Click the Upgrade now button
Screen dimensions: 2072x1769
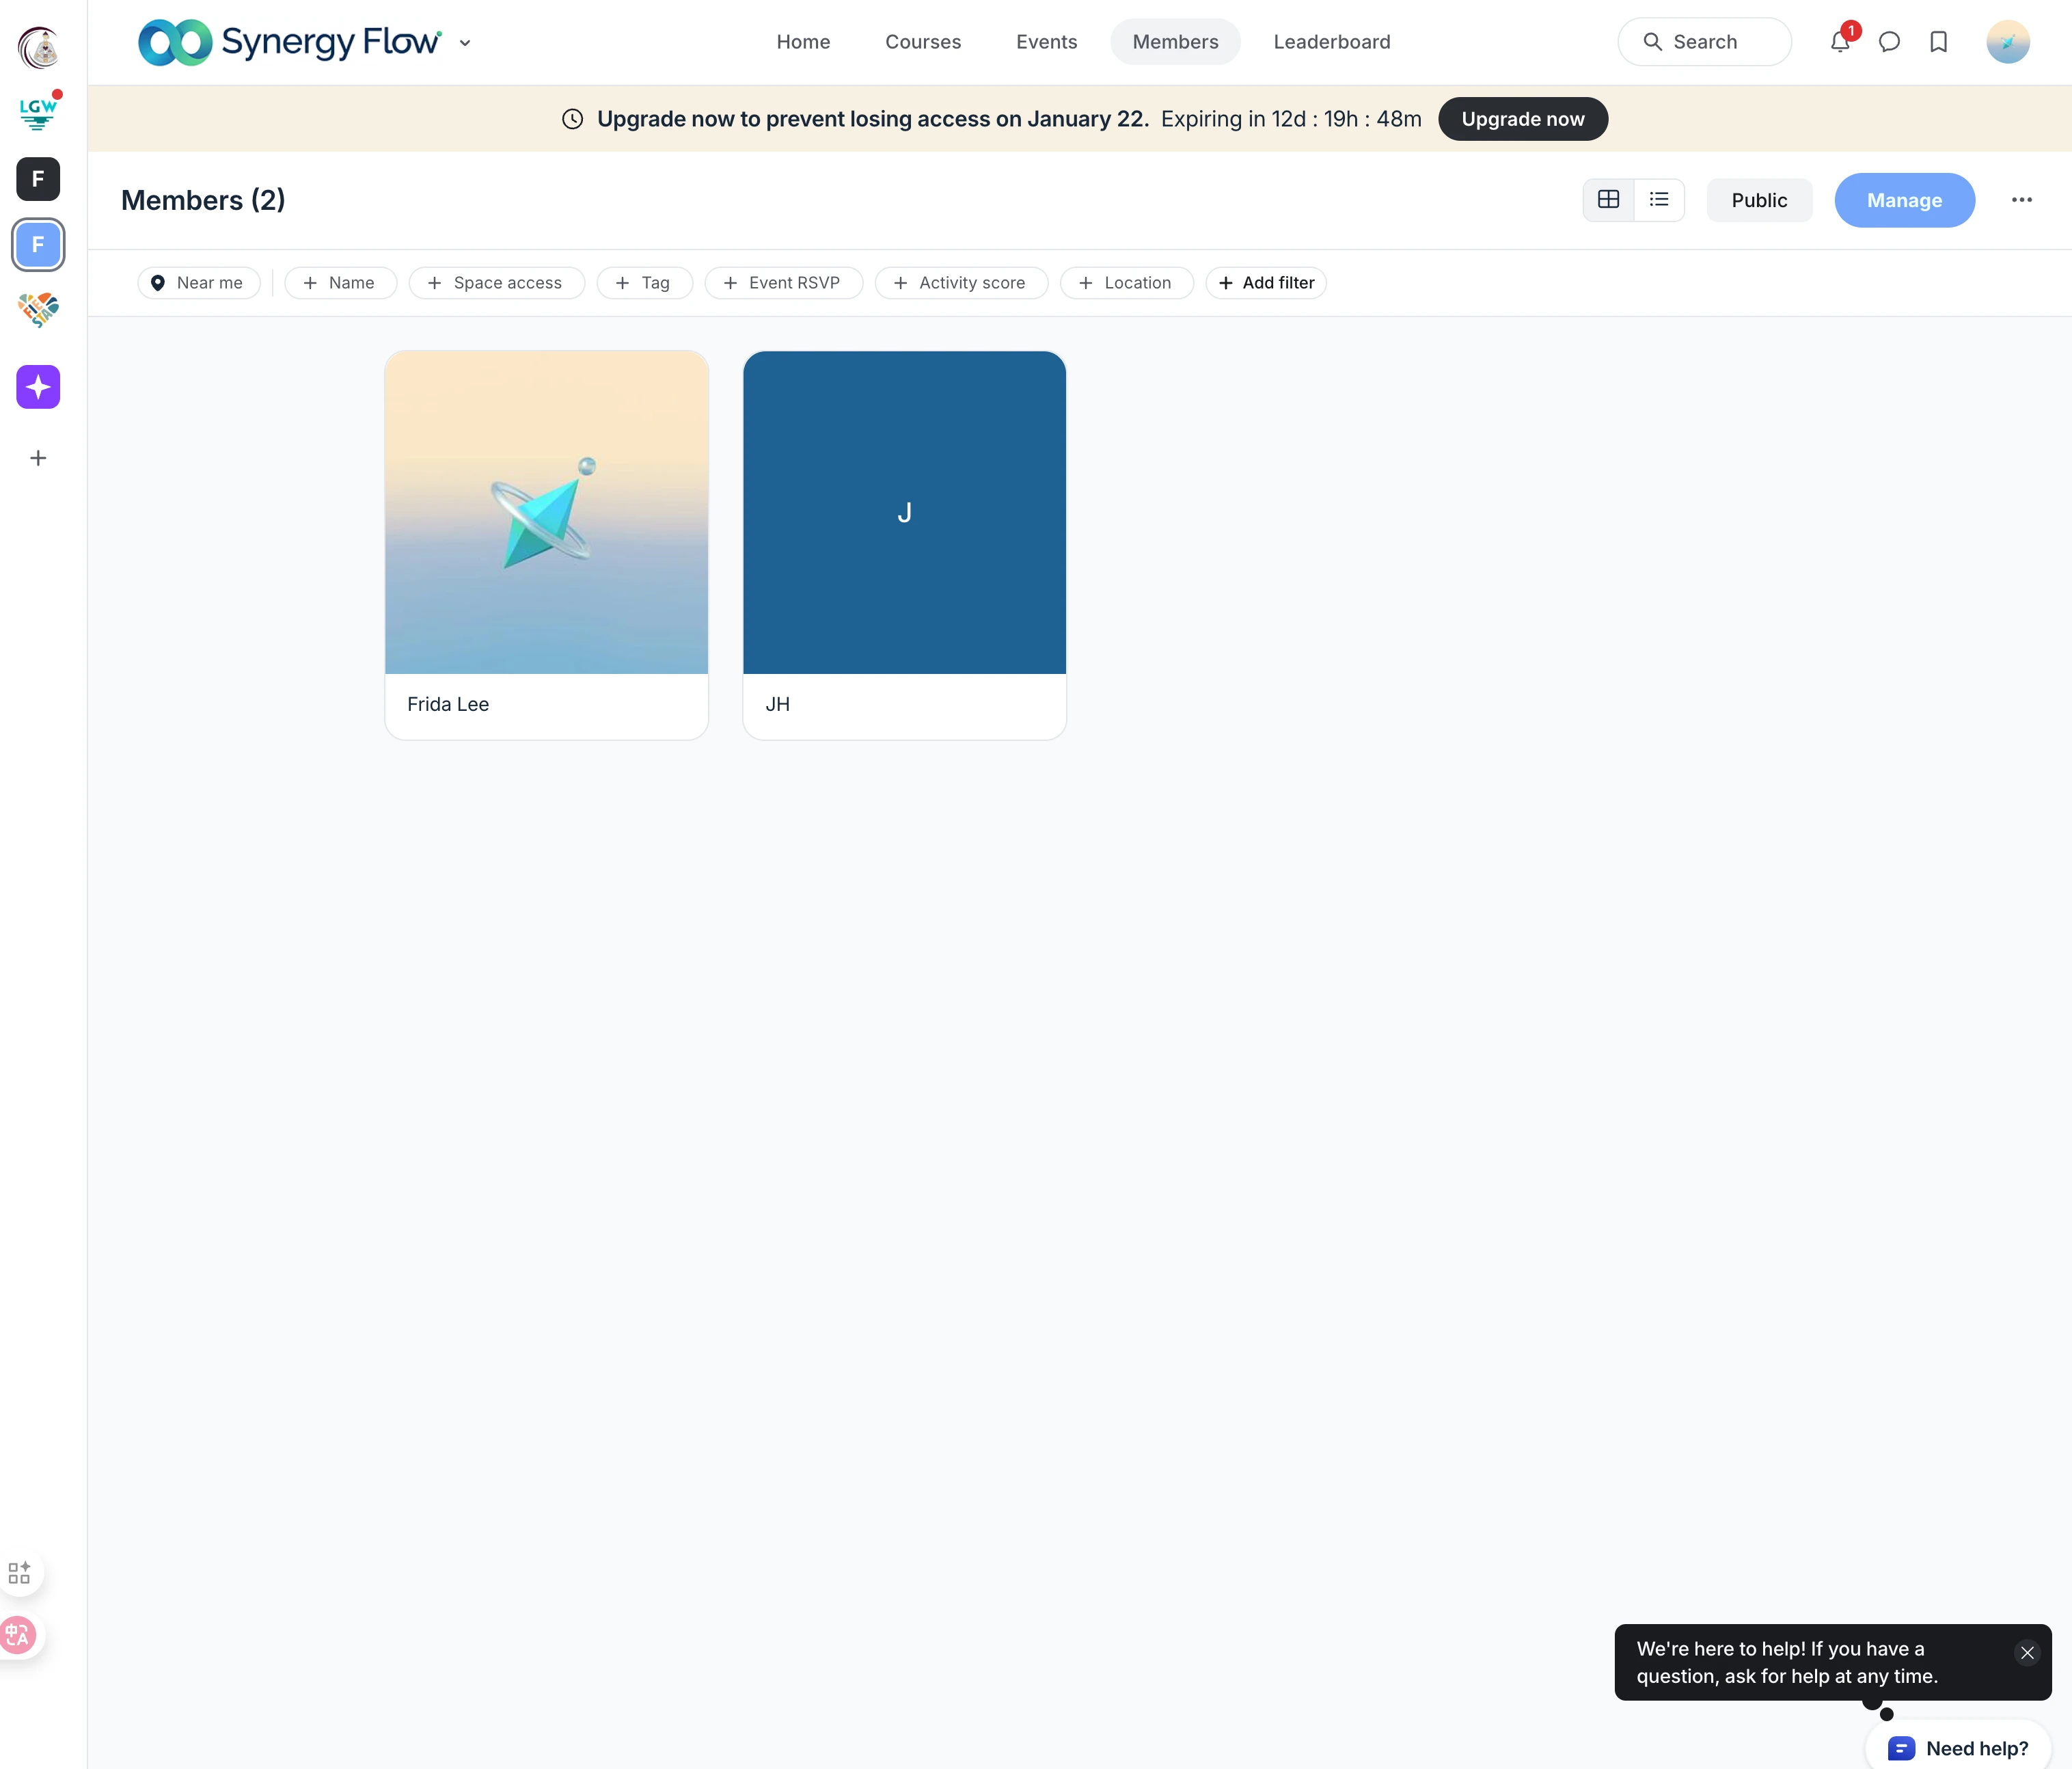pyautogui.click(x=1522, y=119)
